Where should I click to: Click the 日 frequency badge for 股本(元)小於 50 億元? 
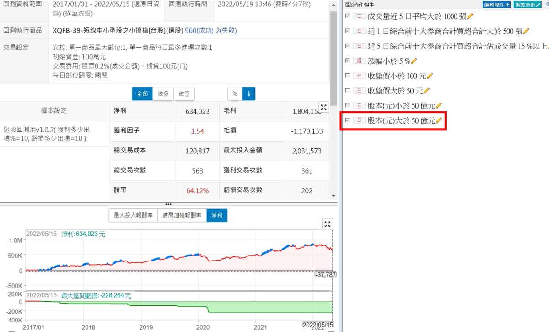tap(360, 105)
